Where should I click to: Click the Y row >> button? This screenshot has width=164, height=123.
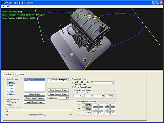[113, 109]
